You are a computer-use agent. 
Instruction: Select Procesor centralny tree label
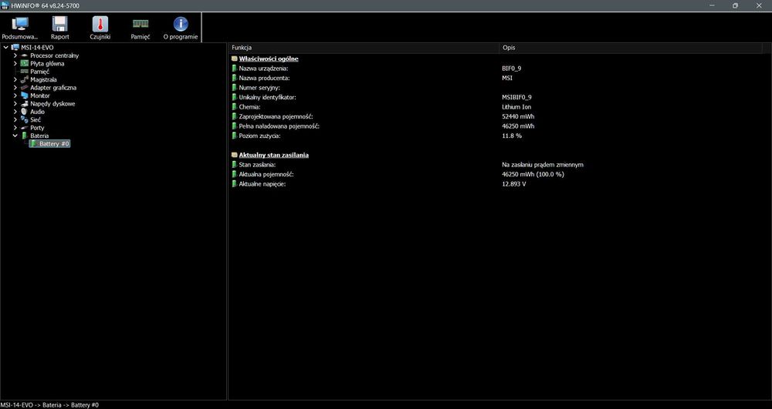click(54, 55)
